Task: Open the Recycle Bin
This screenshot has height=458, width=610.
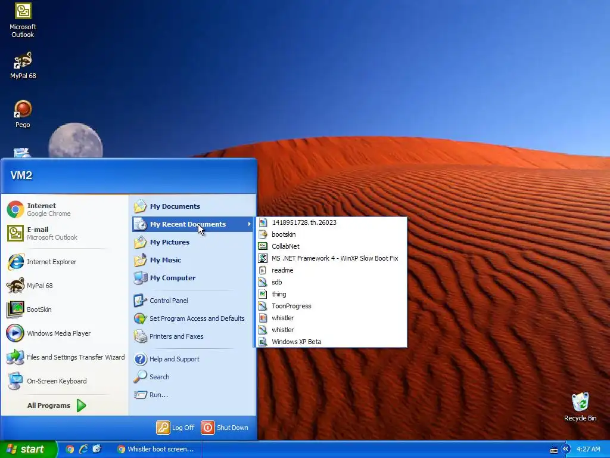Action: 580,407
